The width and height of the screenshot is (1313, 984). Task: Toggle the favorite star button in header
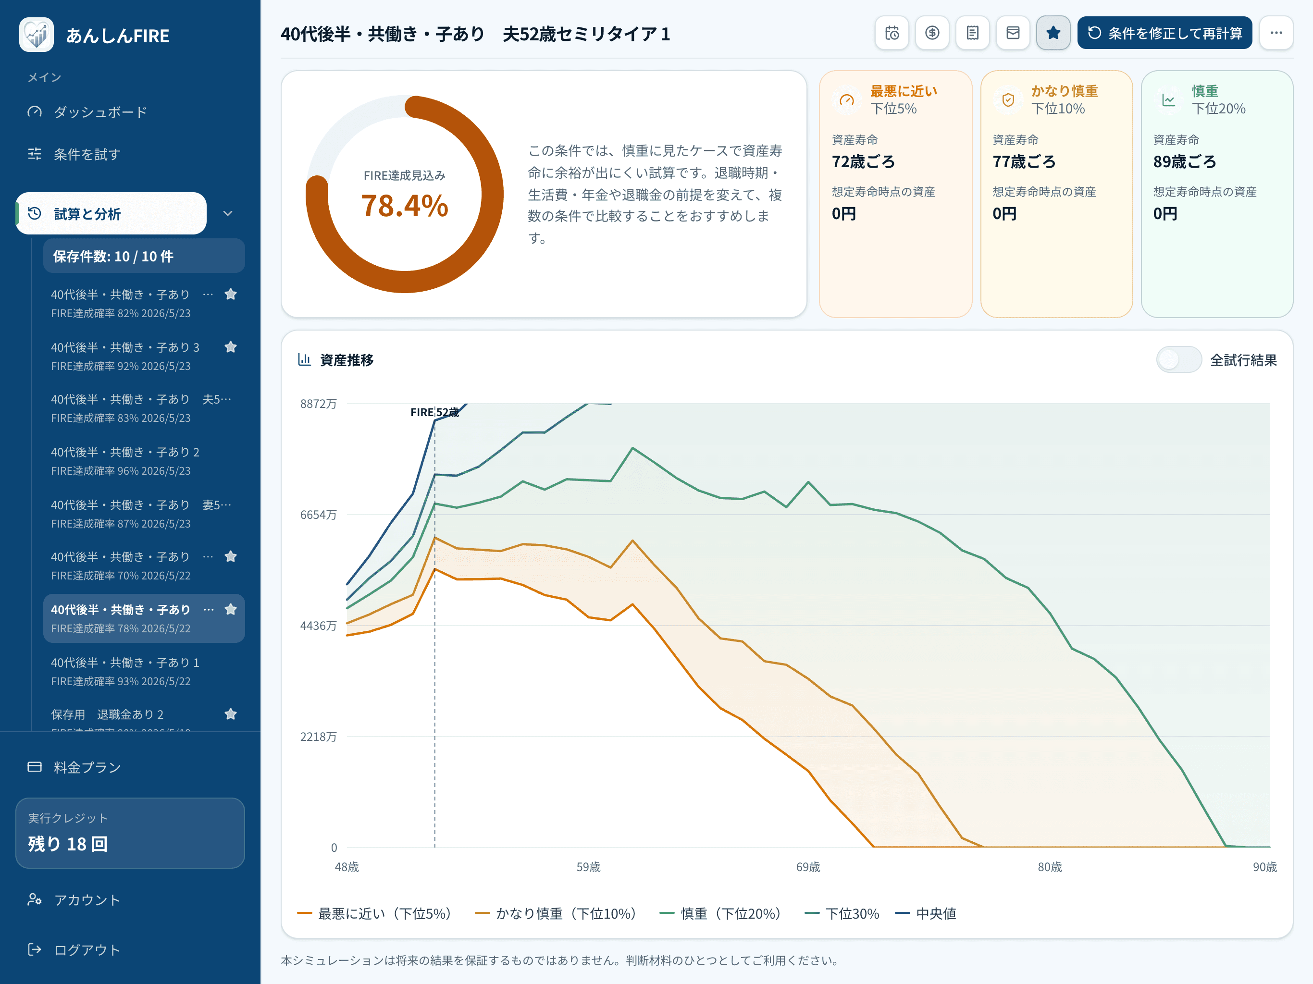tap(1053, 33)
